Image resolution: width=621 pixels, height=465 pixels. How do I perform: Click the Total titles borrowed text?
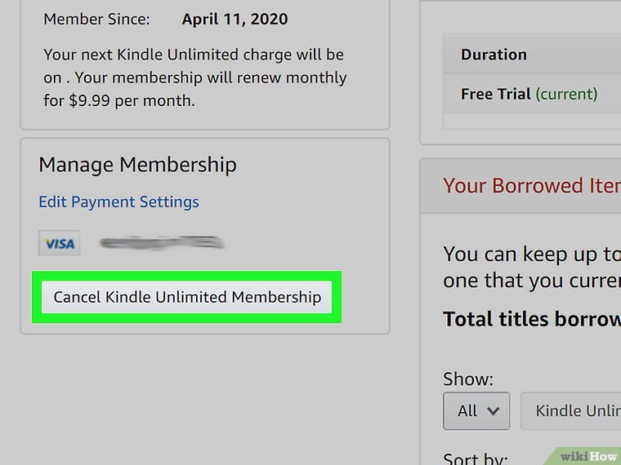531,318
